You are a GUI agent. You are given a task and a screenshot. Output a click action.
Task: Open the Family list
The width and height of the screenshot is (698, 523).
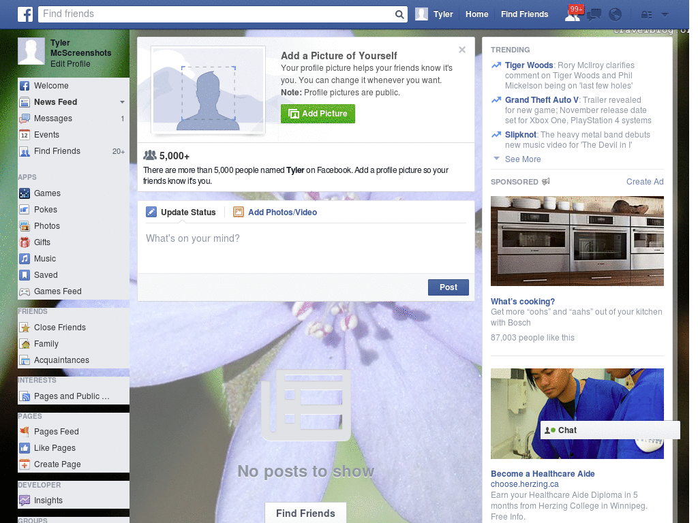pos(74,344)
